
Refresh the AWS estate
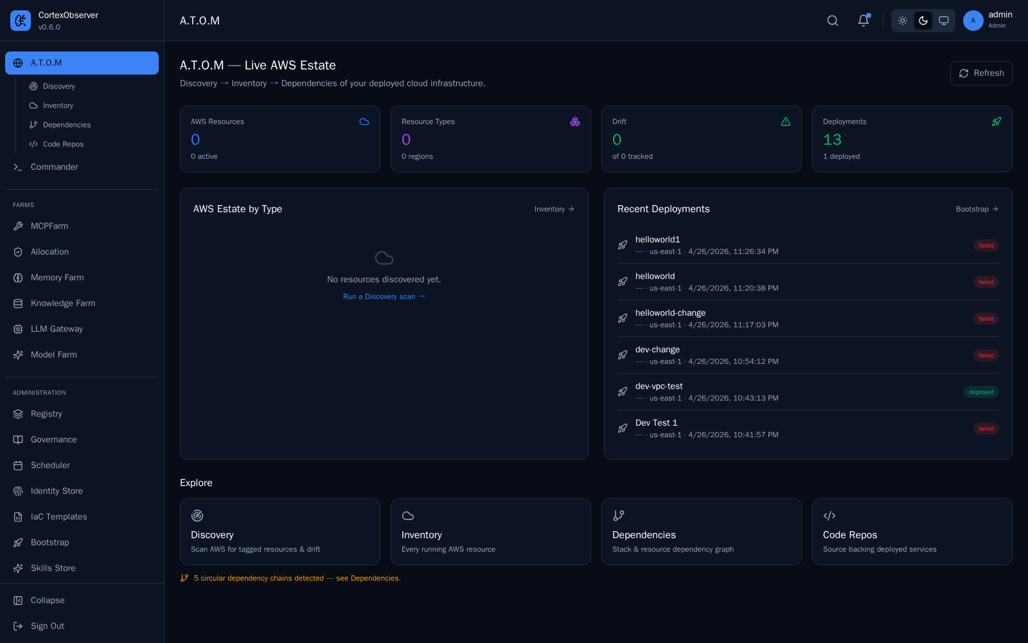point(981,73)
